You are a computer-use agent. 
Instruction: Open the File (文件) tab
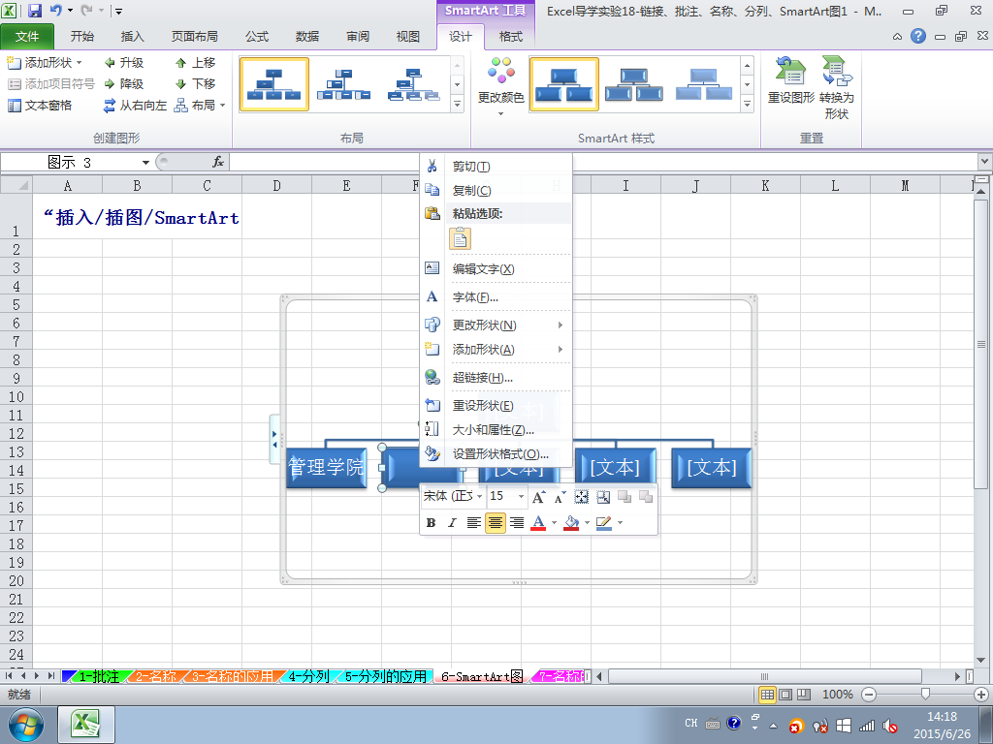click(x=27, y=37)
